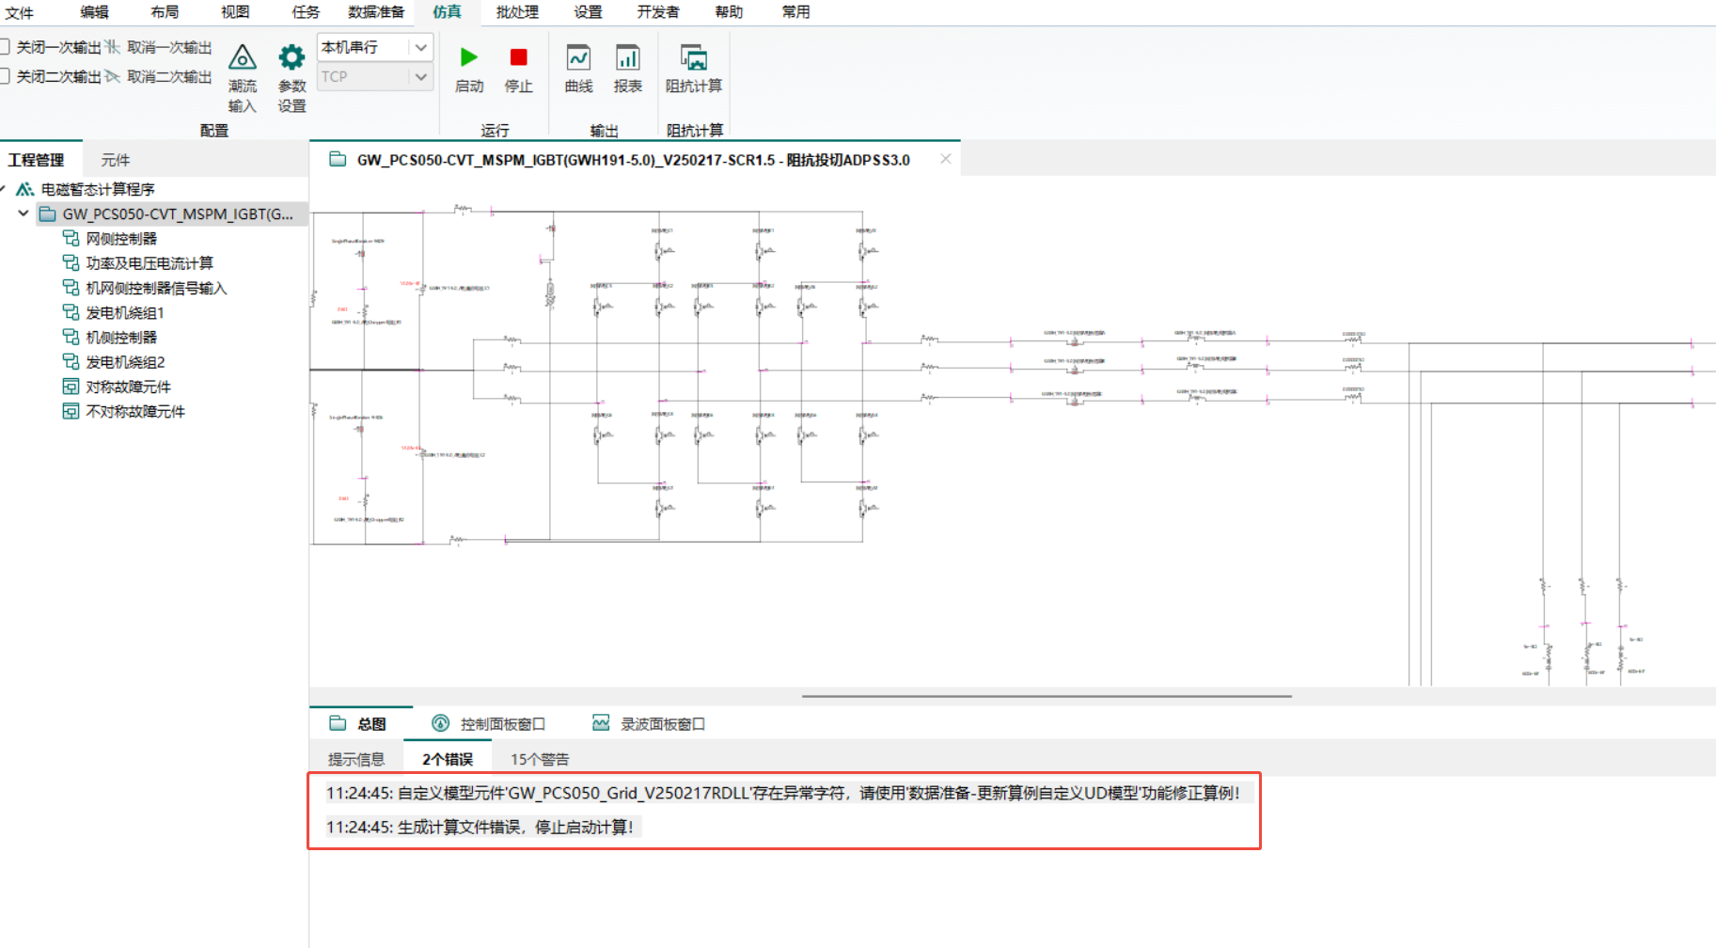The width and height of the screenshot is (1716, 948).
Task: Open the 报表 report tool
Action: click(627, 58)
